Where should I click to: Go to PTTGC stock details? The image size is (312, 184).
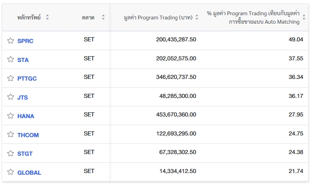27,78
